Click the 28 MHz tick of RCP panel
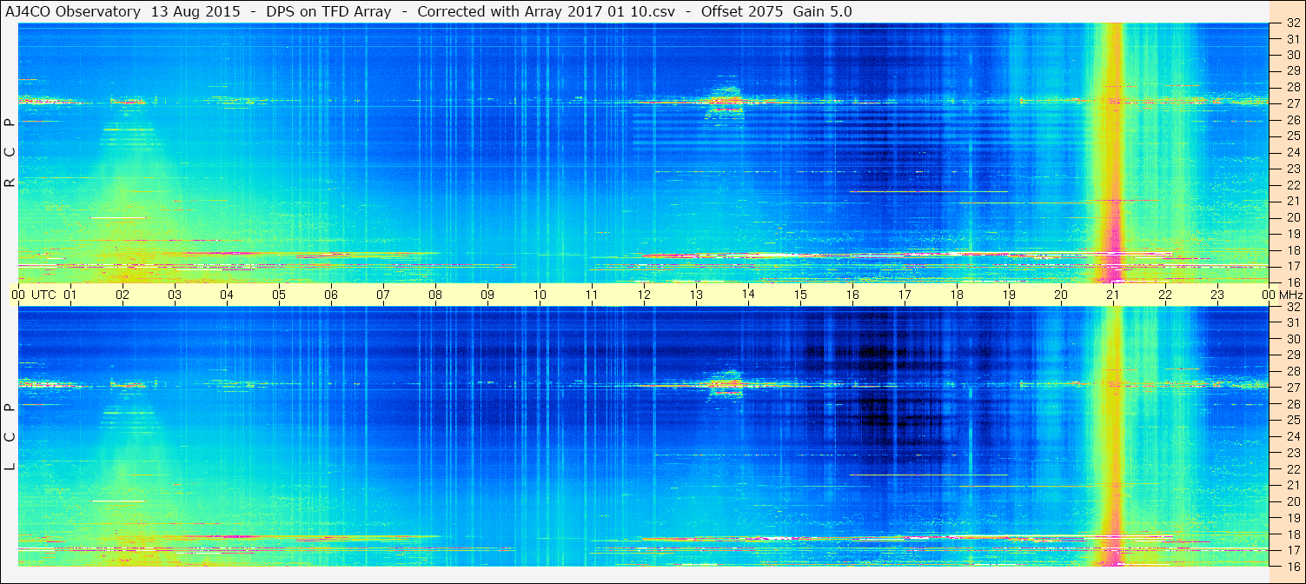This screenshot has width=1306, height=584. tap(1292, 88)
